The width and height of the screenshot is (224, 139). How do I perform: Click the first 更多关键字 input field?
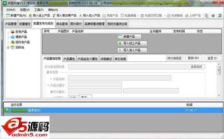[x=95, y=91]
